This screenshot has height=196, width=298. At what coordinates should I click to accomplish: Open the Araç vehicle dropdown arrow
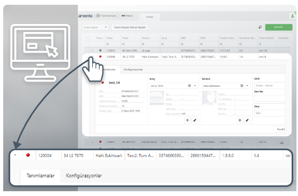point(195,86)
